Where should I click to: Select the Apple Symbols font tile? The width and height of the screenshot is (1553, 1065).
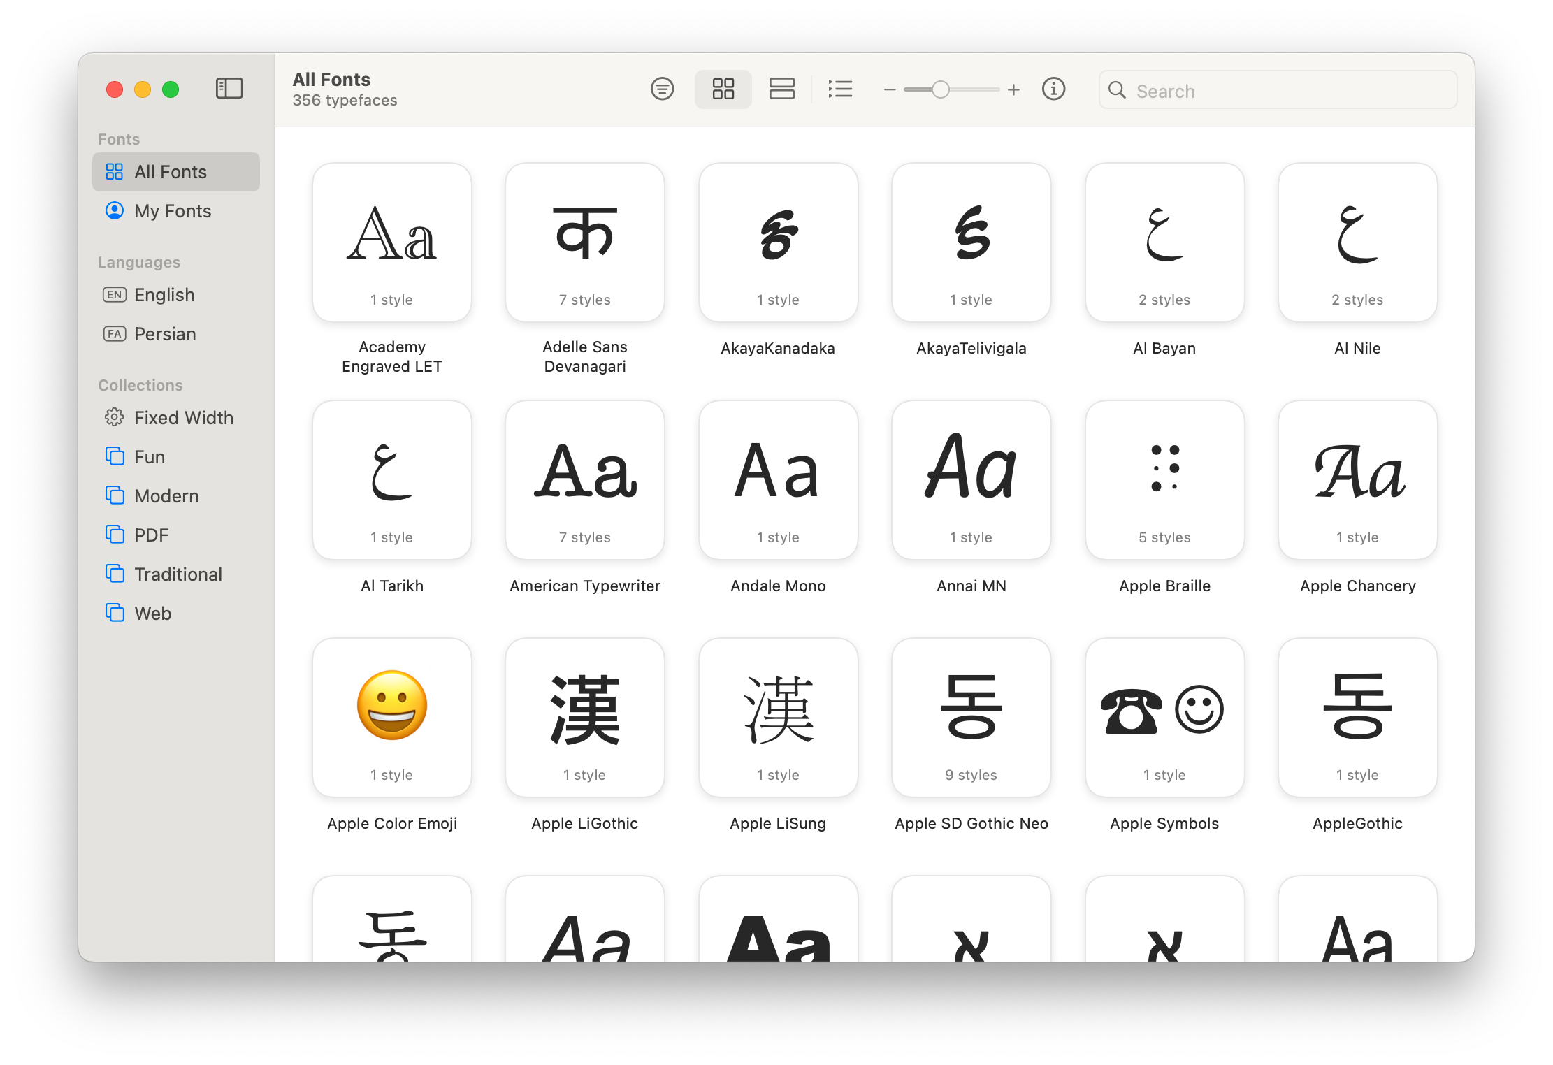tap(1164, 718)
